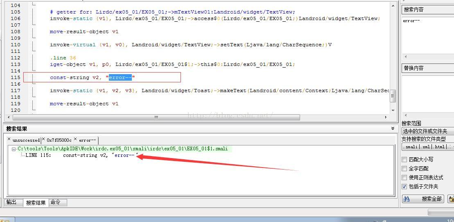Screen dimensions: 454x222
Task: Click the '# getter for:' comment line
Action: [172, 12]
